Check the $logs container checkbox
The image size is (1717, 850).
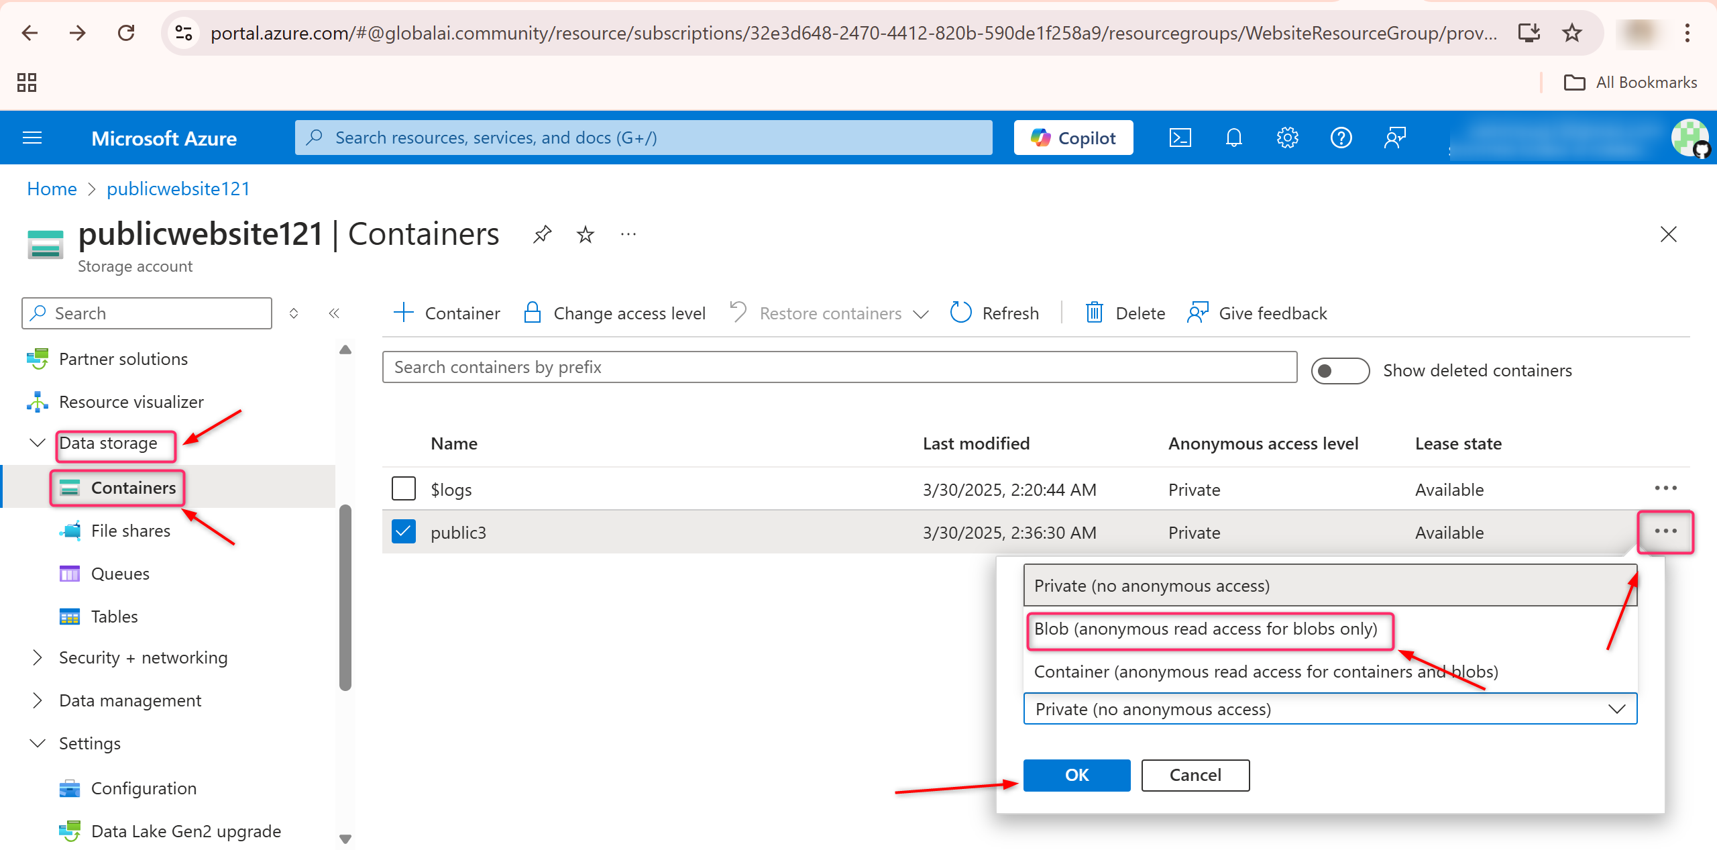[404, 489]
